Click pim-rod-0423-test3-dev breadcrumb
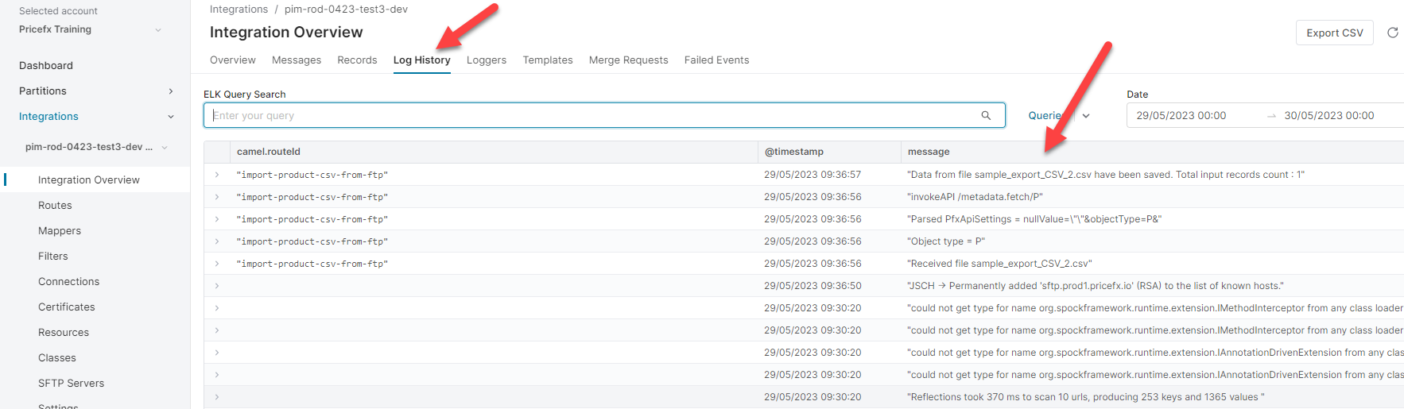This screenshot has width=1404, height=409. 347,10
